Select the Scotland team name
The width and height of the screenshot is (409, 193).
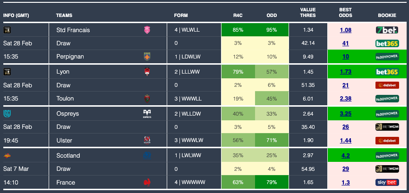click(68, 155)
